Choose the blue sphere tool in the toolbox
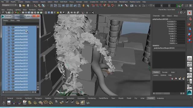The height and width of the screenshot is (108, 193). [190, 35]
